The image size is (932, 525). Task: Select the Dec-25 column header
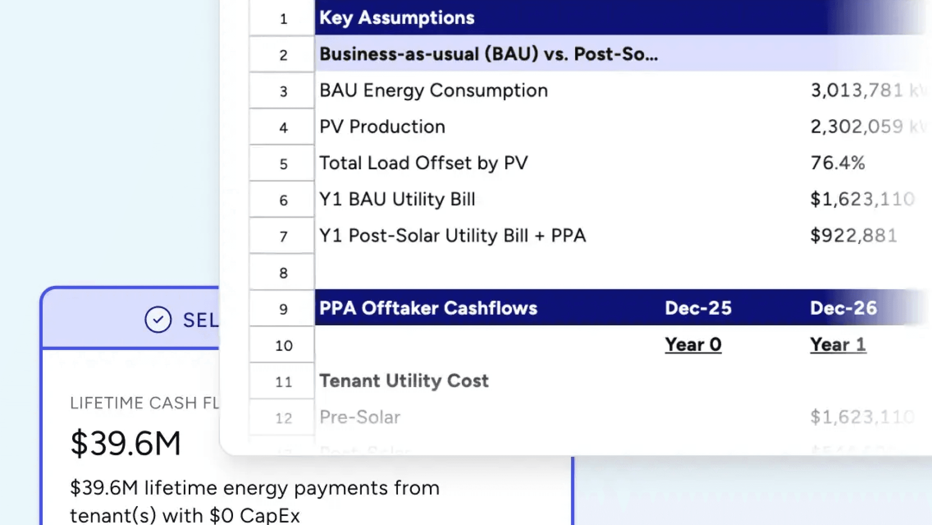pos(698,308)
